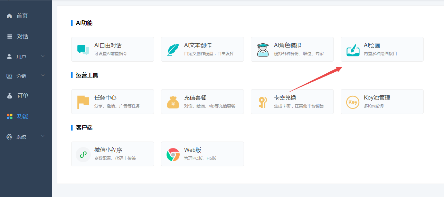Click the AI绘画 paintbrush icon

[x=353, y=50]
